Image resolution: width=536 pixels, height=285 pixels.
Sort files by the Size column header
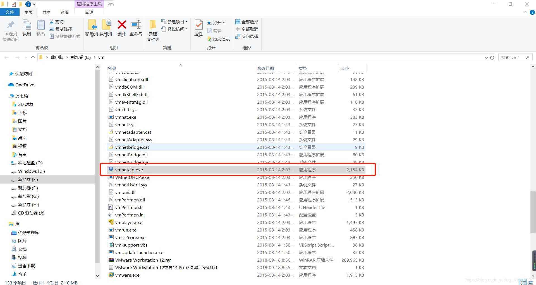point(345,68)
